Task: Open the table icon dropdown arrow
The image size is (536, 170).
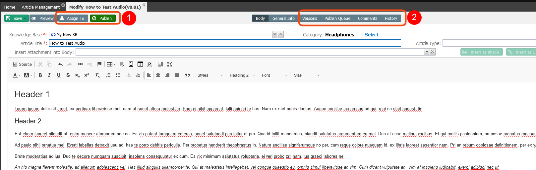Action: click(x=114, y=64)
